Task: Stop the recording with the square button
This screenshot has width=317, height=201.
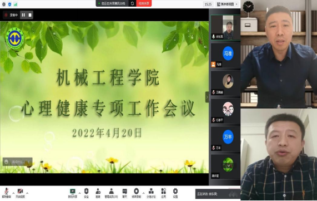Action: pos(30,15)
